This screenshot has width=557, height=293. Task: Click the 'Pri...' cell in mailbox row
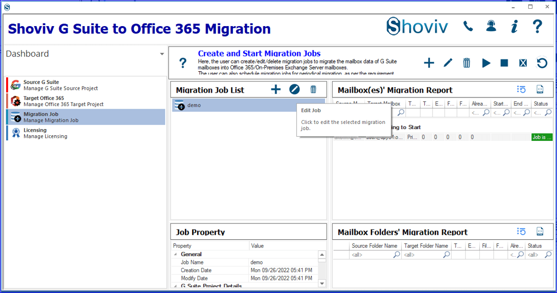tap(412, 137)
